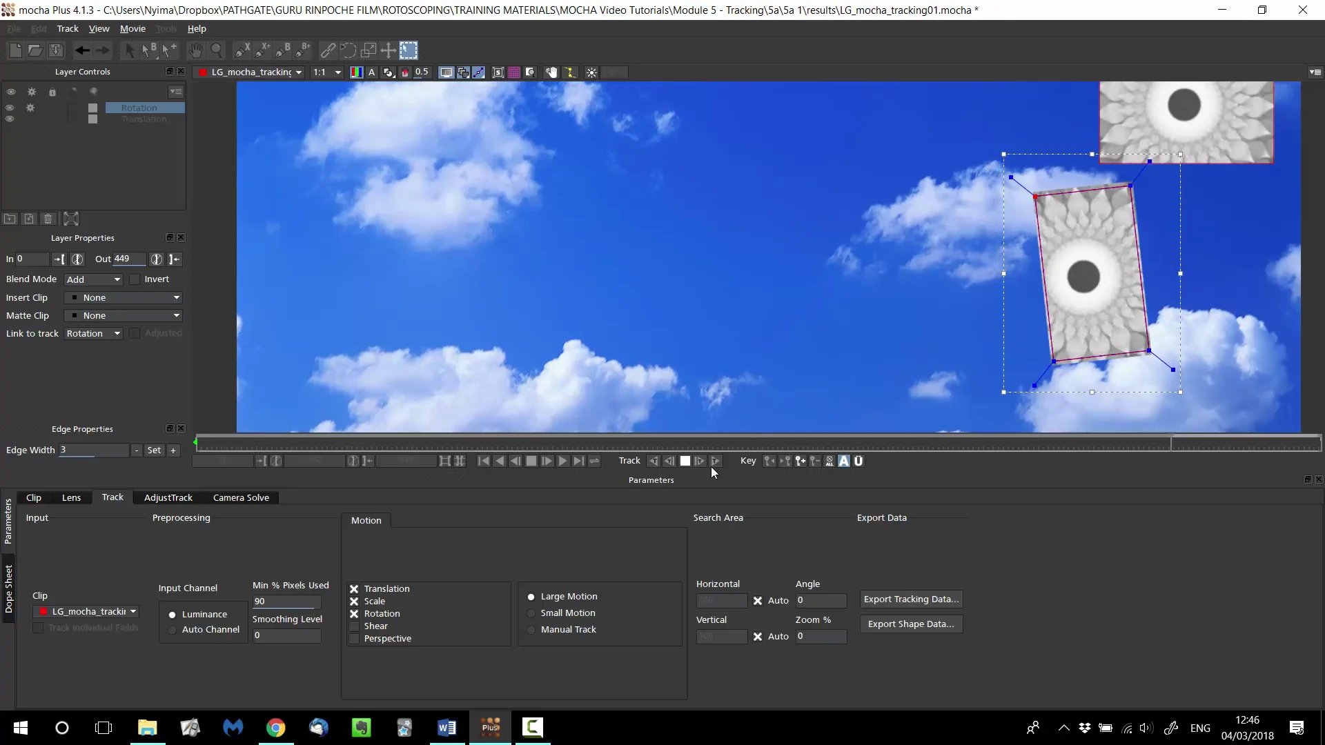
Task: Open the Blend Mode dropdown
Action: tap(94, 279)
